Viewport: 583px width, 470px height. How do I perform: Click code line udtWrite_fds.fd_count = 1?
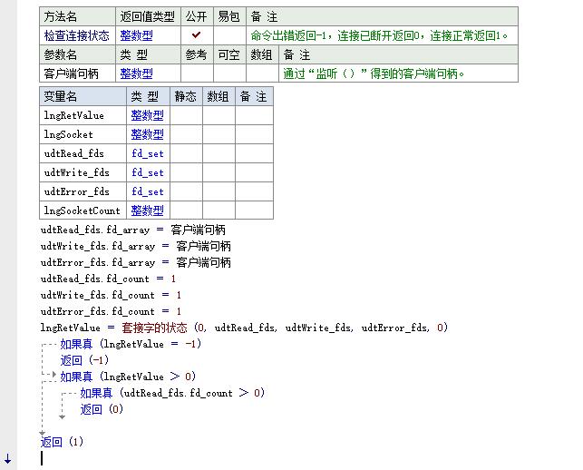click(x=111, y=295)
